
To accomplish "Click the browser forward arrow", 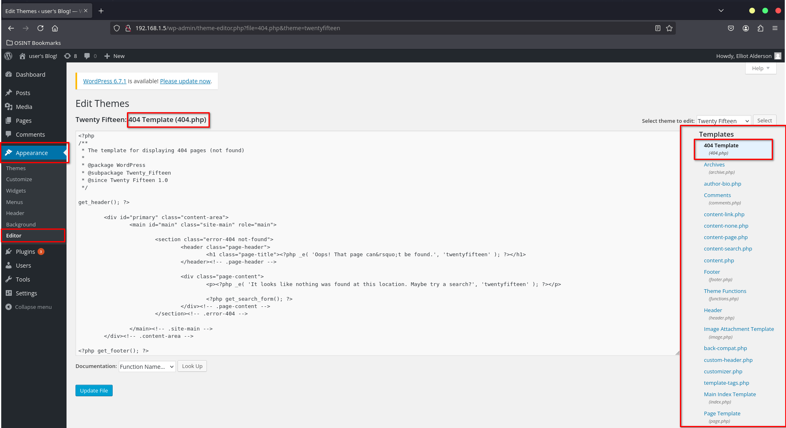I will coord(26,28).
